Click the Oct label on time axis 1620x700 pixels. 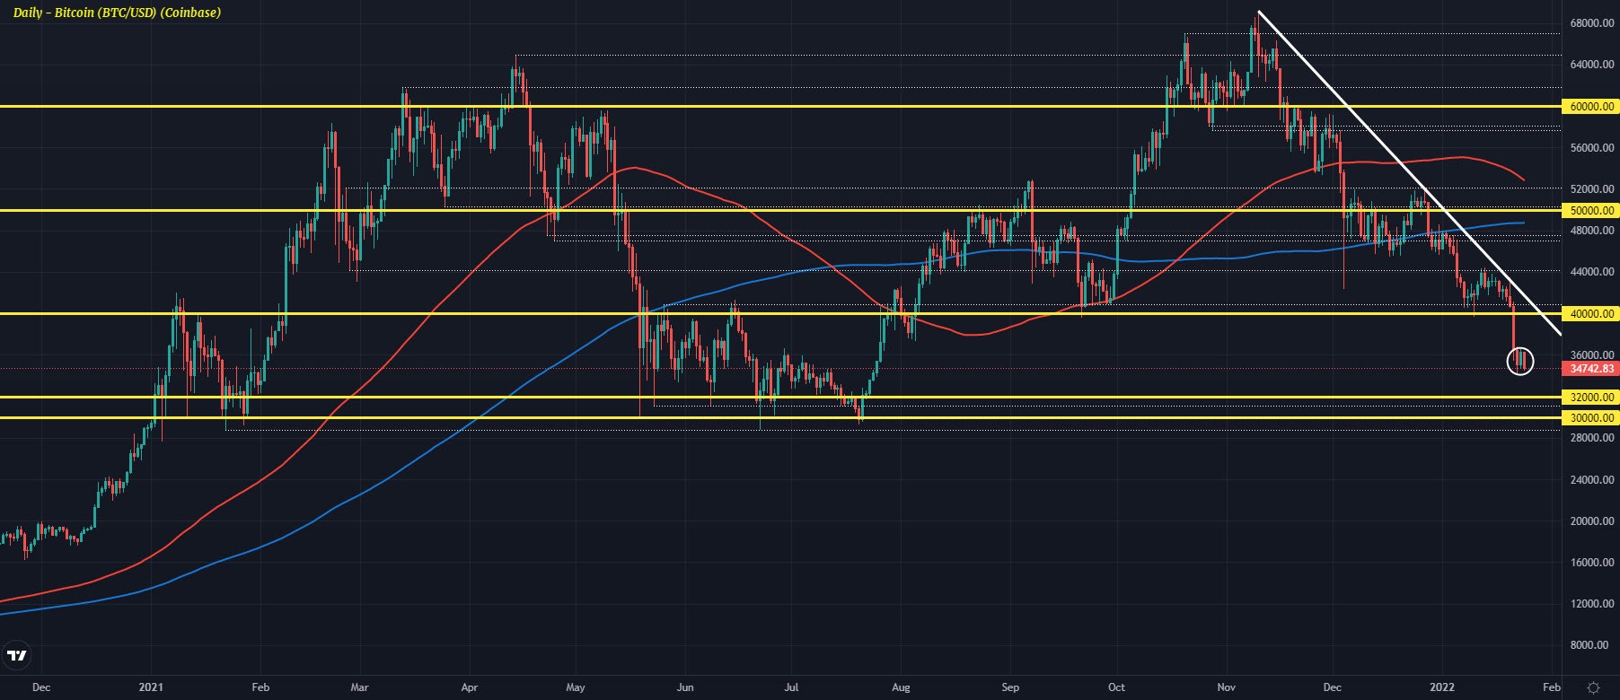point(1116,687)
